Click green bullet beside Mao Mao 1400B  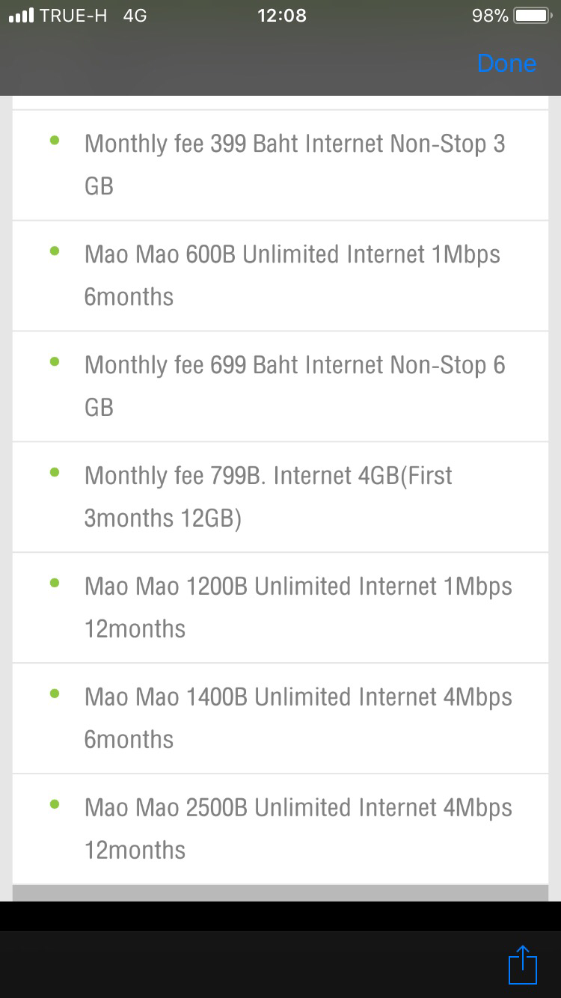(55, 694)
